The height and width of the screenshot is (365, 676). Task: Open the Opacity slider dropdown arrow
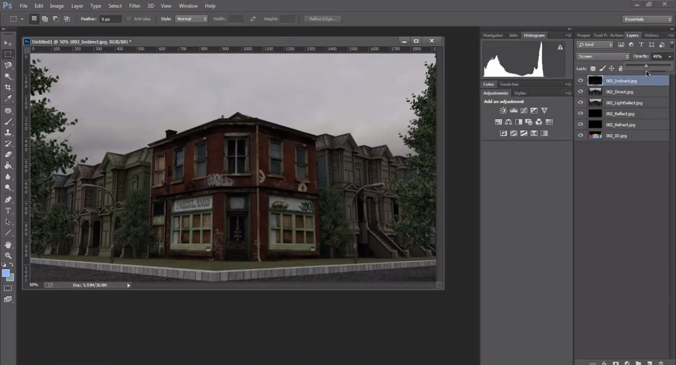click(670, 56)
